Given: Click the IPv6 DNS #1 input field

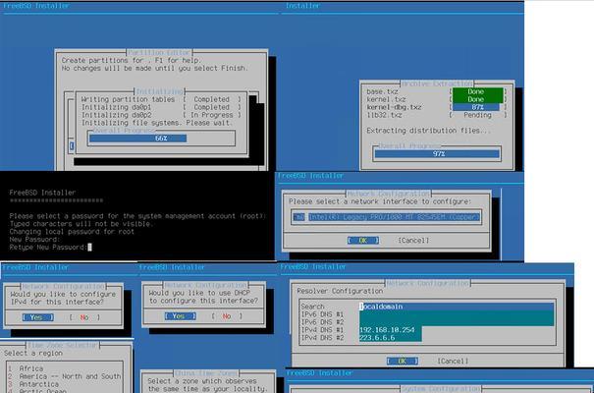Looking at the screenshot, I should point(457,314).
